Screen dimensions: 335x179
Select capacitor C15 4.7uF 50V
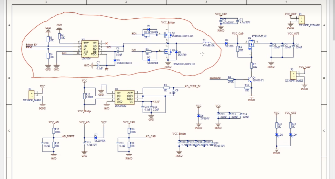tap(85, 143)
